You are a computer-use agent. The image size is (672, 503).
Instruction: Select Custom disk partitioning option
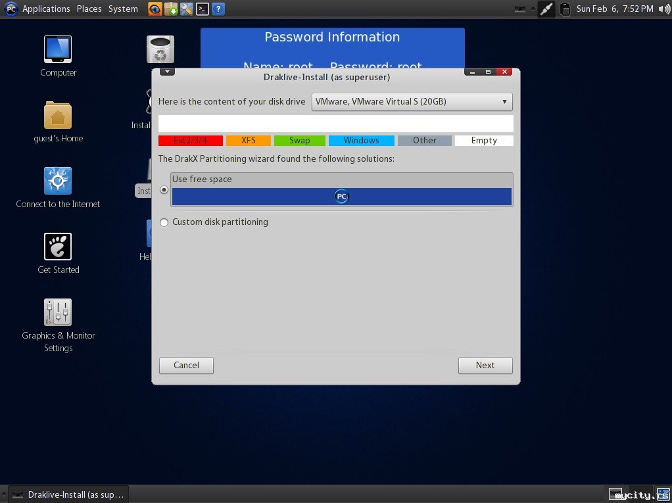(x=164, y=222)
